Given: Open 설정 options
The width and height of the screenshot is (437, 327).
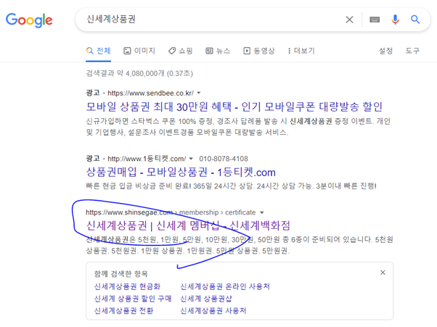Looking at the screenshot, I should (385, 51).
